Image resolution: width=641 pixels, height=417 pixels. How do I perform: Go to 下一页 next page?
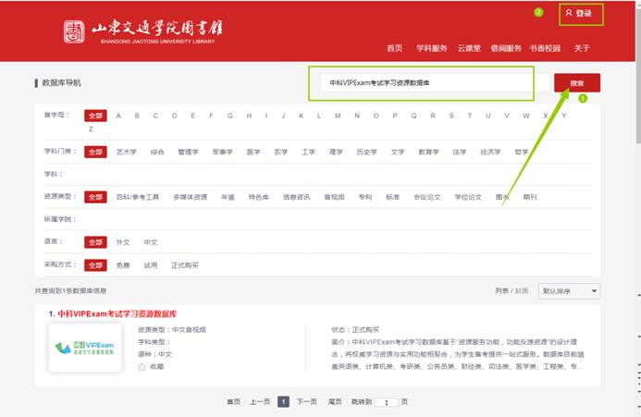pyautogui.click(x=306, y=402)
